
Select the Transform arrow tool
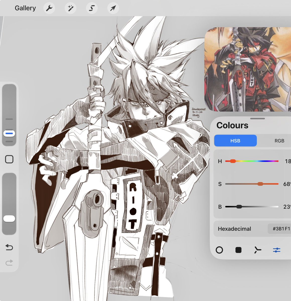[113, 8]
